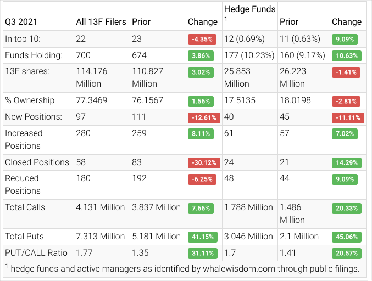Click the red -4.35% change badge
Screen dimensions: 372x281
tap(202, 40)
